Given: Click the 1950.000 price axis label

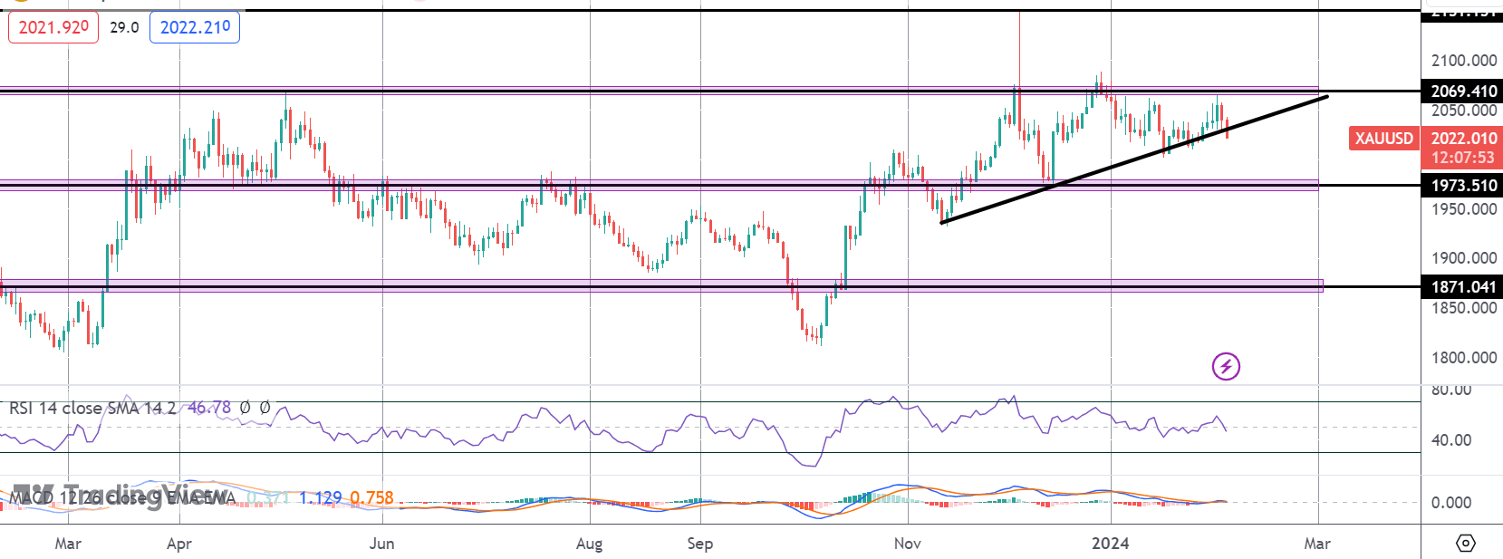Looking at the screenshot, I should click(1463, 209).
